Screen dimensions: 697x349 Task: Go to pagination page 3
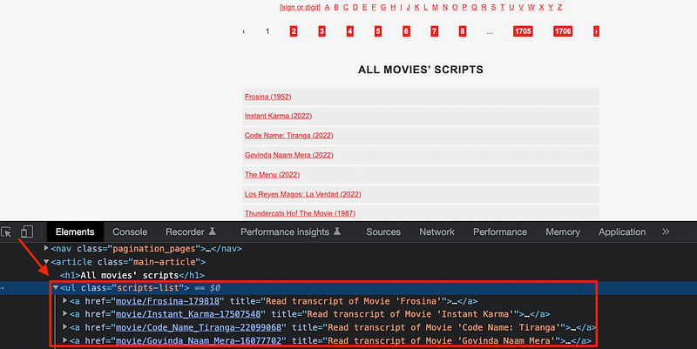point(321,31)
